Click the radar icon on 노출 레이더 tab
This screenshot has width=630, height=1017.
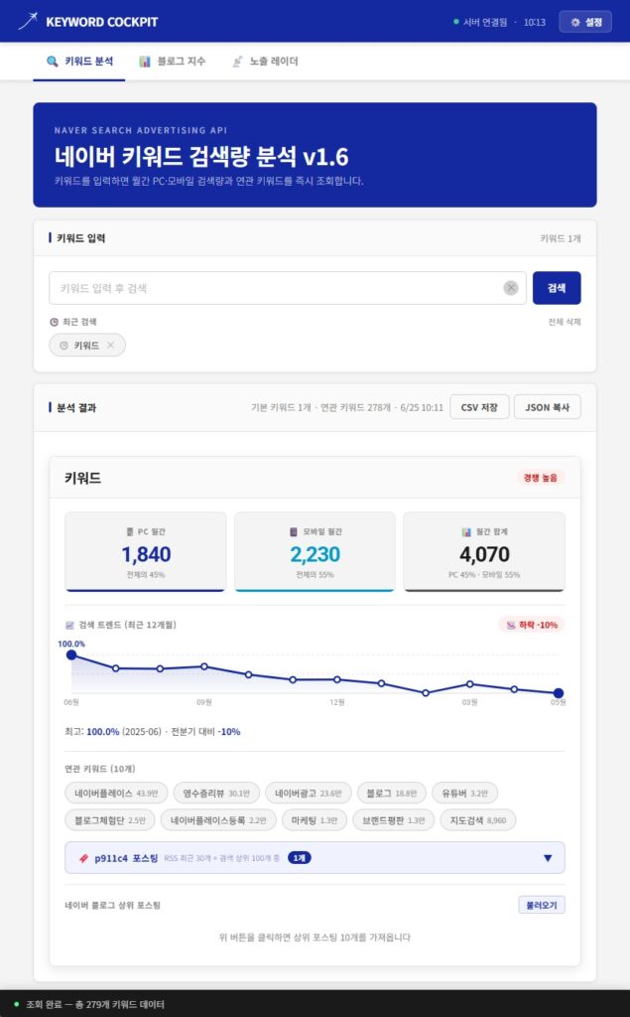[x=237, y=61]
